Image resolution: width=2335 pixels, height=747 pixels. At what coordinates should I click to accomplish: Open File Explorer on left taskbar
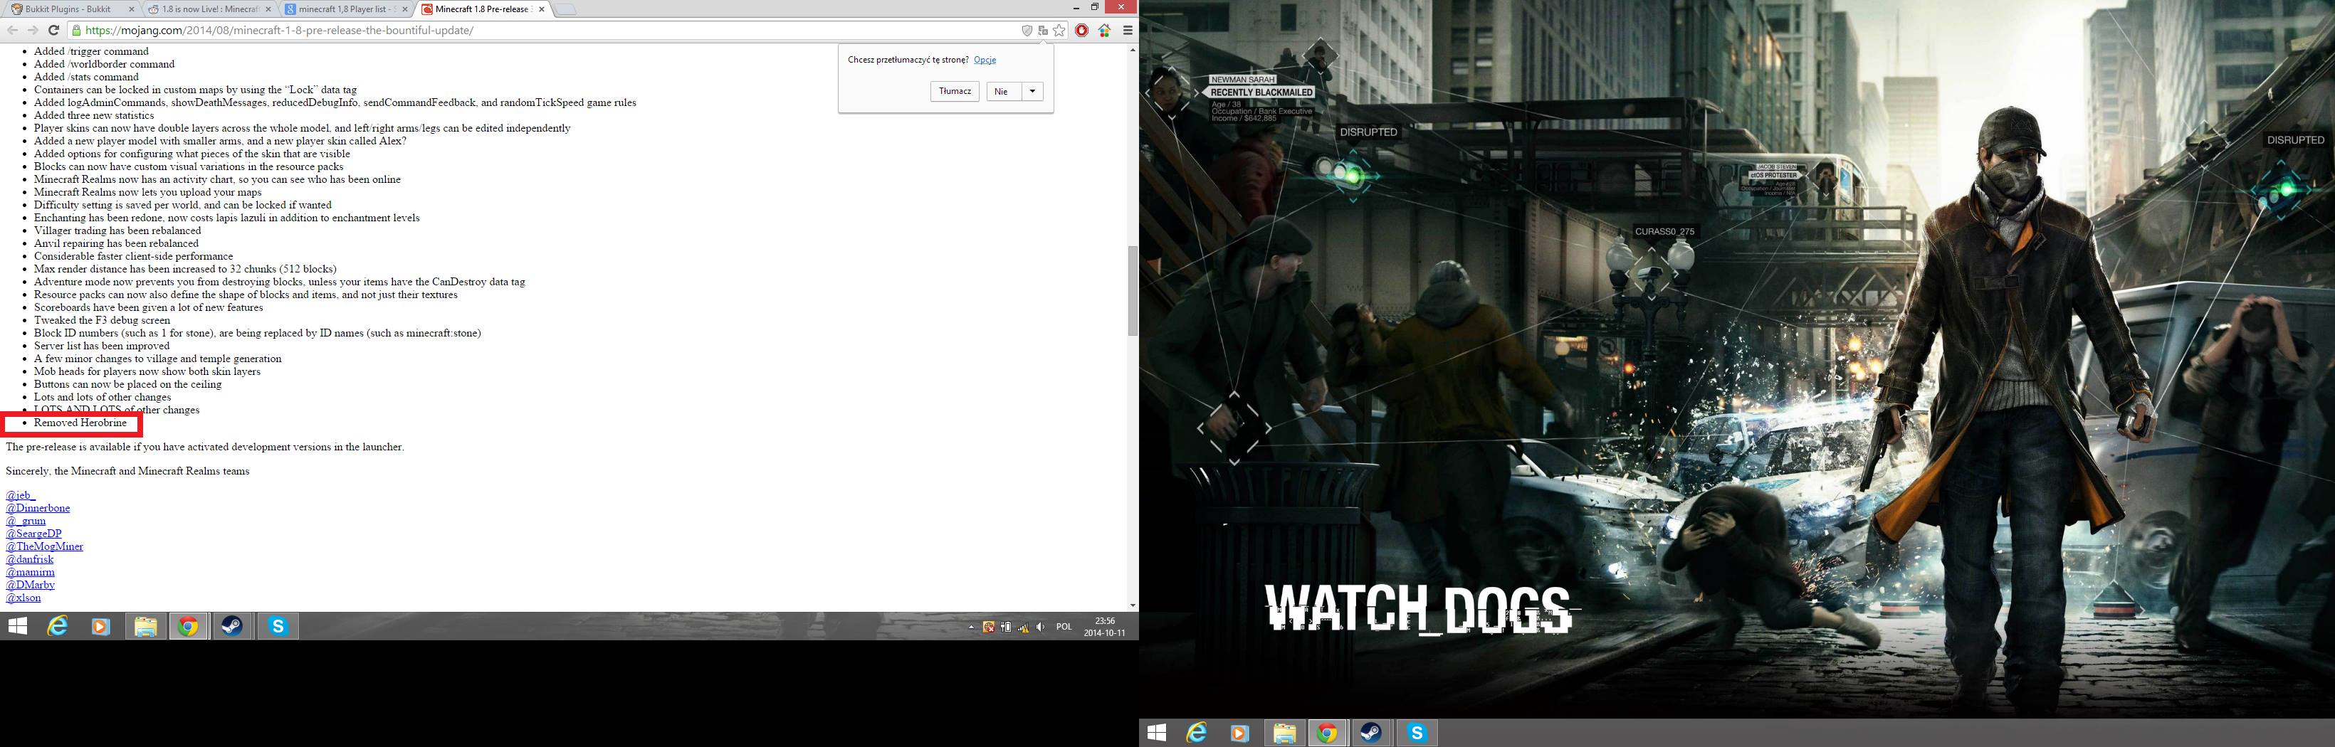pyautogui.click(x=145, y=625)
